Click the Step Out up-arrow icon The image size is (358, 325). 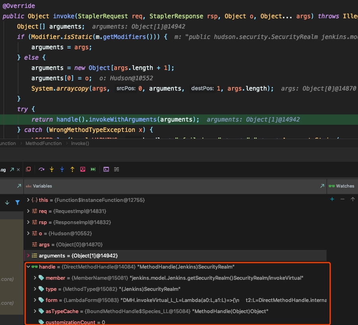tap(72, 169)
